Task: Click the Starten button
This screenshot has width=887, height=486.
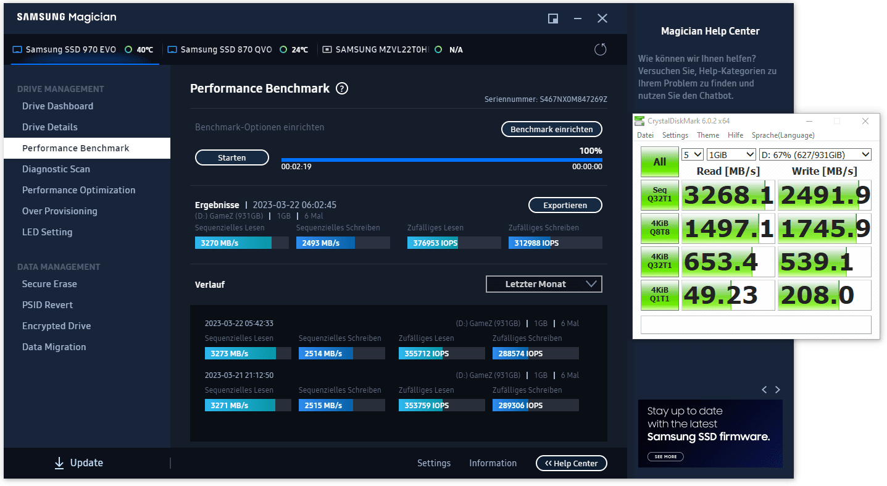Action: [x=232, y=157]
